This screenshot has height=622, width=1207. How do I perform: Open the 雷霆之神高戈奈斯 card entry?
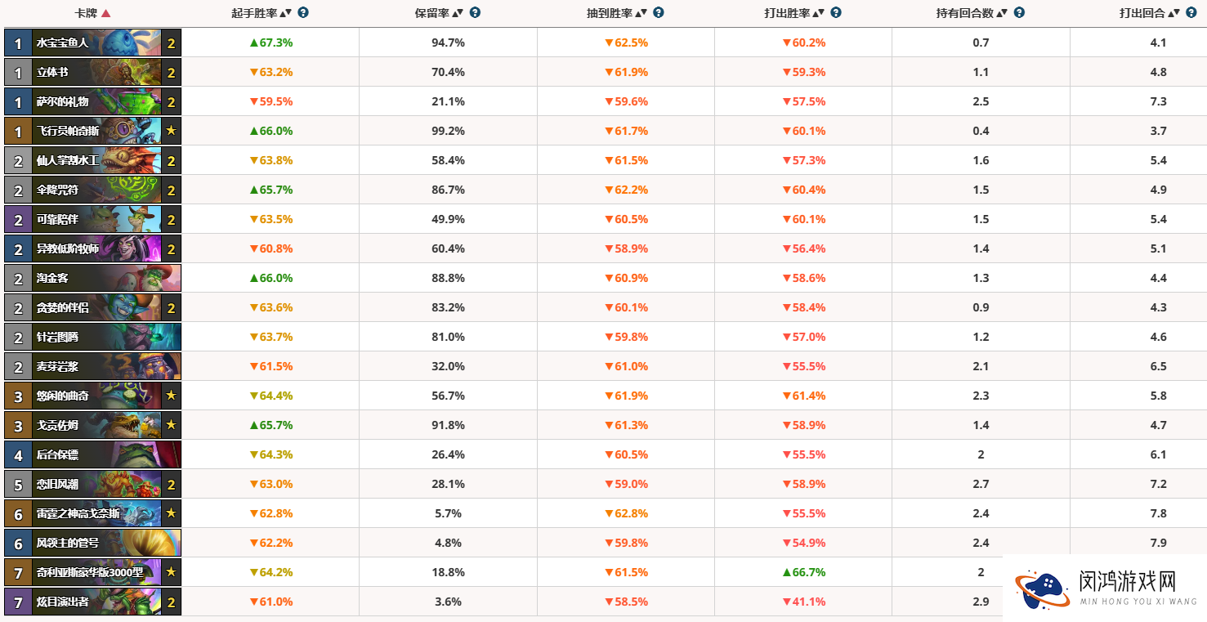tap(93, 513)
